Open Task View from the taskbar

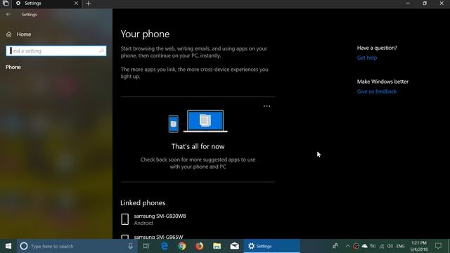tap(146, 246)
